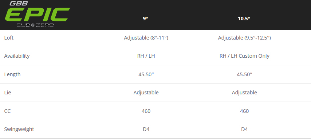
Task: Click the RH / LH availability cell
Action: pos(146,56)
